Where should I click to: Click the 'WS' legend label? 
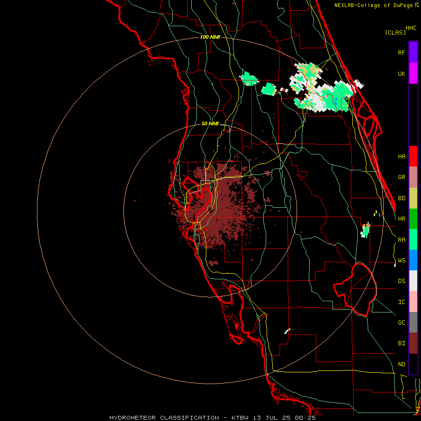(x=401, y=260)
